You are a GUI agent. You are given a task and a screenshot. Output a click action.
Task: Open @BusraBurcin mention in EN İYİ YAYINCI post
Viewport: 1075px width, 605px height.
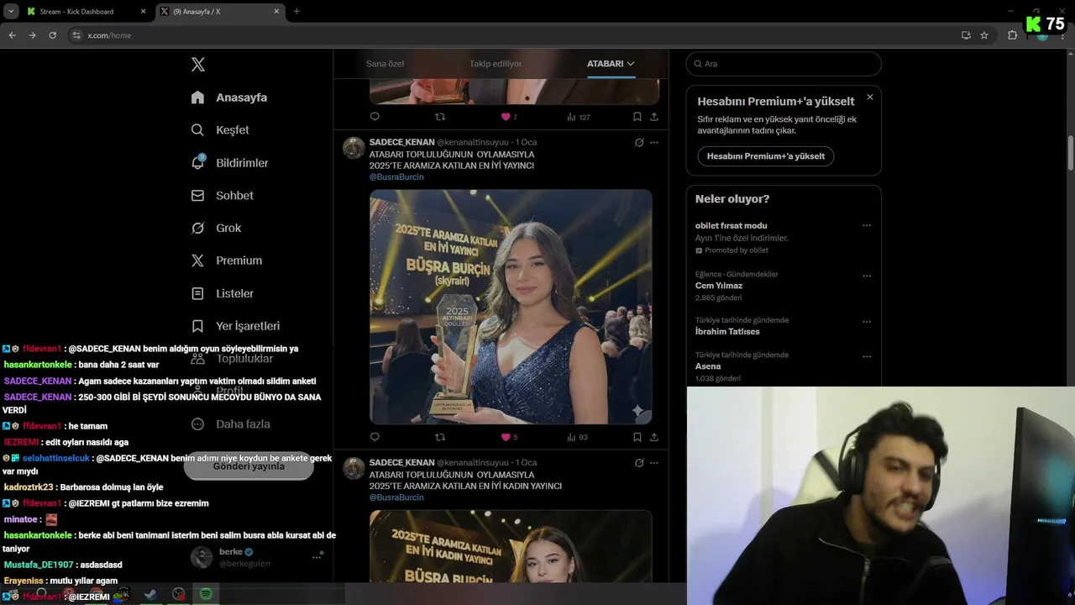(396, 177)
